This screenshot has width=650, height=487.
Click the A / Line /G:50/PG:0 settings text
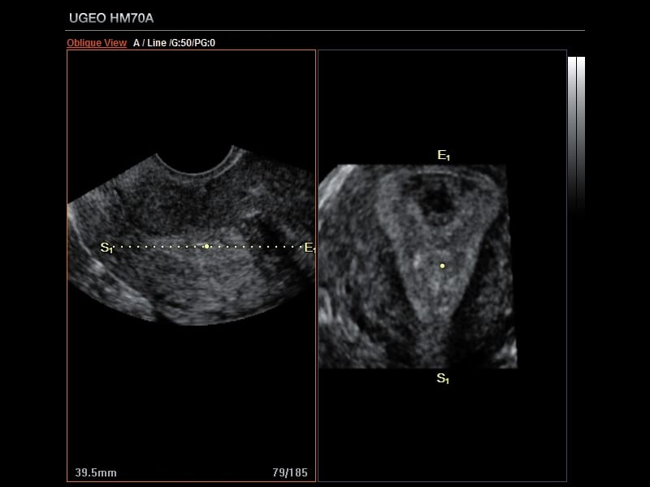click(x=174, y=43)
